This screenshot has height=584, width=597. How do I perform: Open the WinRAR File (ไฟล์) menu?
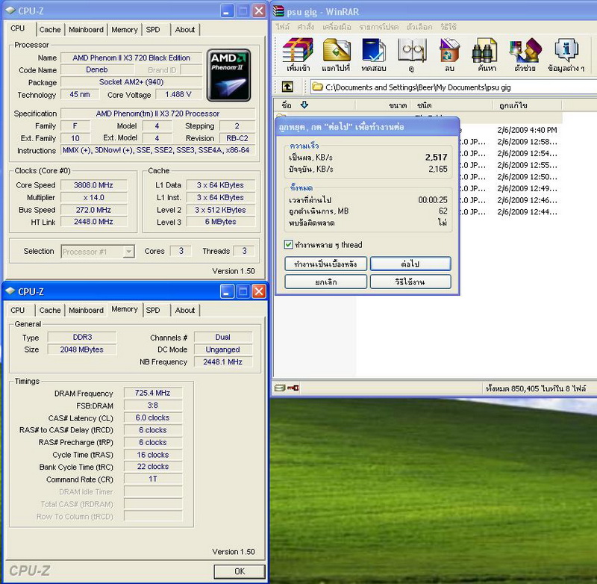point(283,26)
